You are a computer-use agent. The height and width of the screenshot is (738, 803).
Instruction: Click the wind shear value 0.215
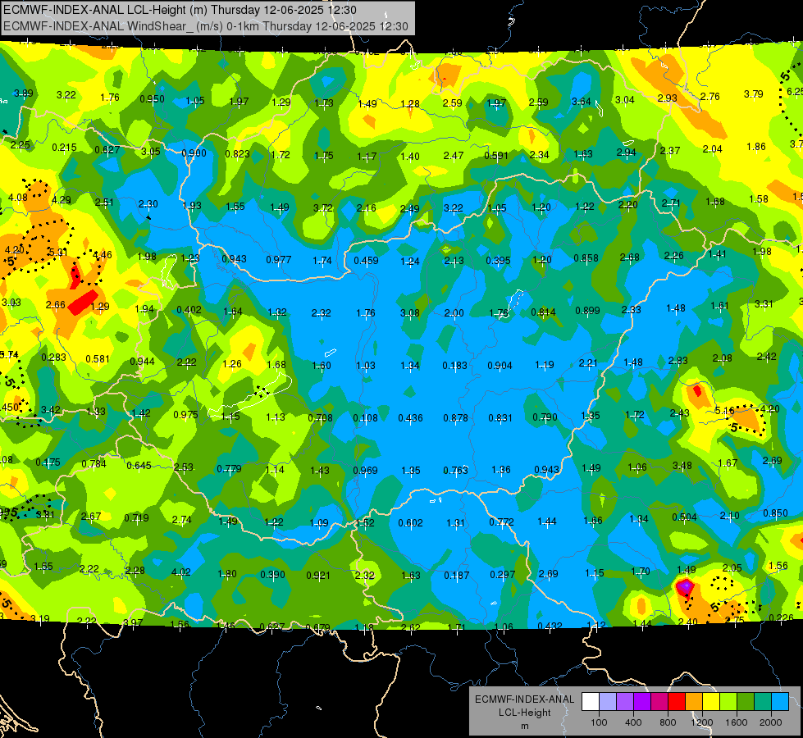[x=64, y=148]
